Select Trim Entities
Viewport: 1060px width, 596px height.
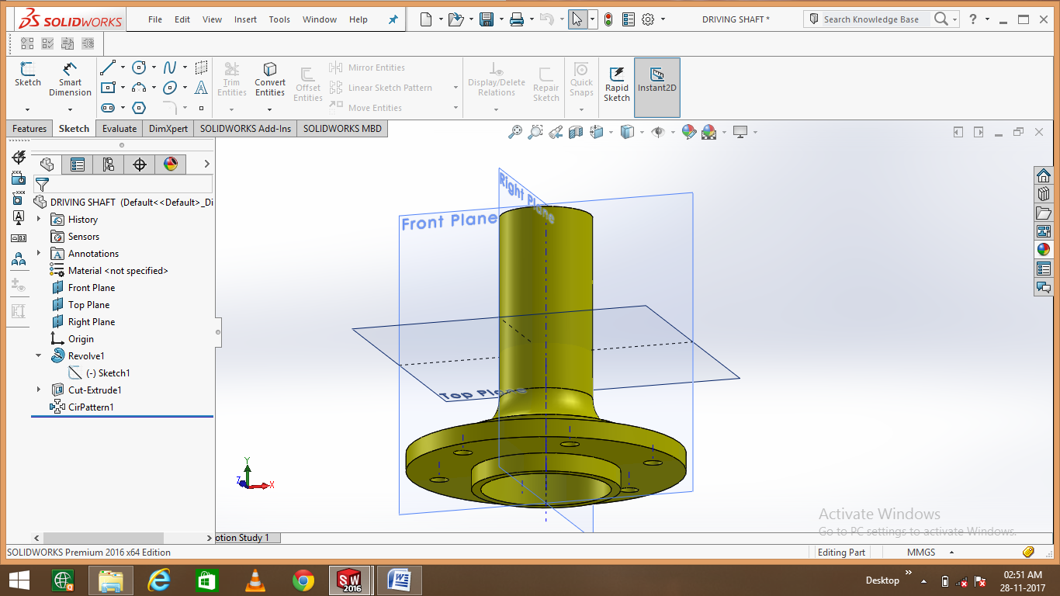point(231,78)
